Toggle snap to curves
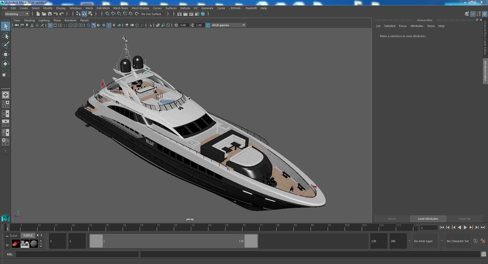Viewport: 488px width, 264px height. (x=113, y=14)
